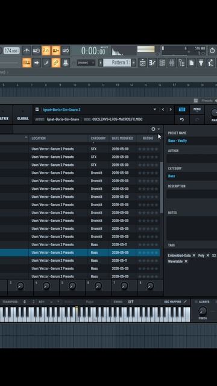Click arrow left of Pattern 1
The height and width of the screenshot is (386, 217).
(101, 63)
